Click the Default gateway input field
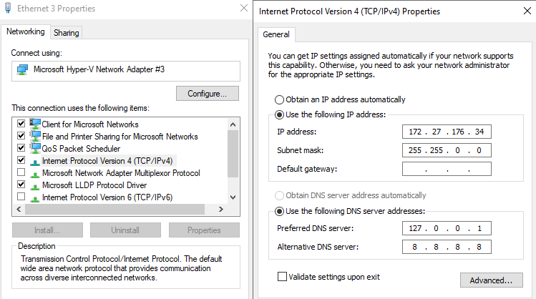This screenshot has height=299, width=536. (447, 169)
